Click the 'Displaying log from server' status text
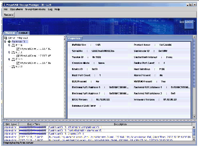 [x=18, y=143]
